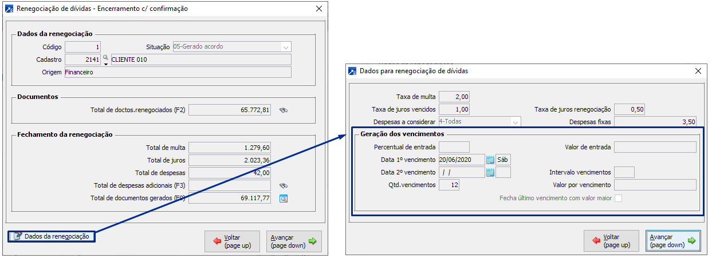Click Qtd.vencimentos field showing 12
Image resolution: width=712 pixels, height=258 pixels.
coord(449,185)
